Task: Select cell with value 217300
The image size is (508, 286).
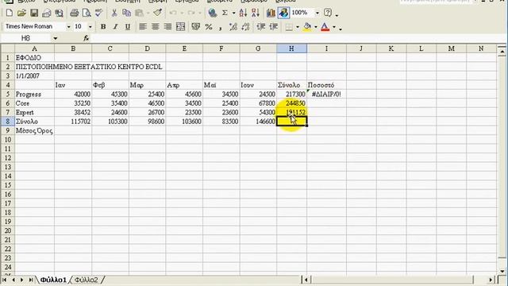Action: tap(291, 95)
